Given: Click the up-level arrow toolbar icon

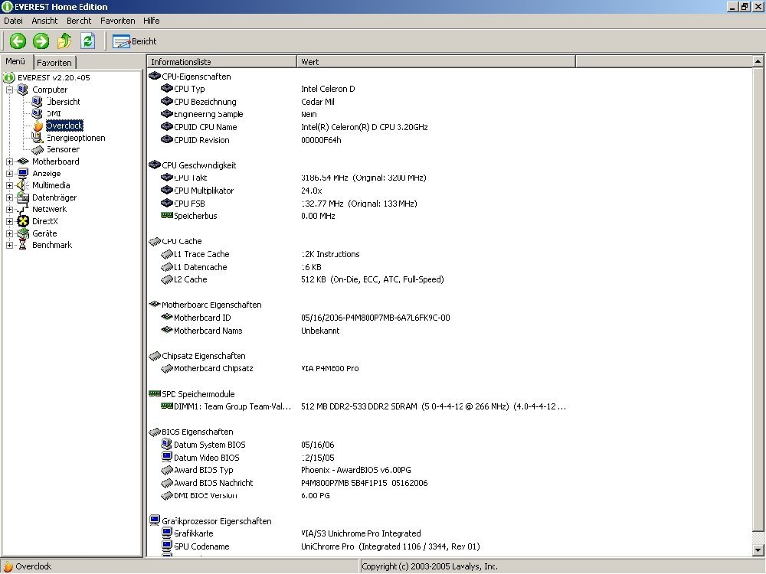Looking at the screenshot, I should point(64,41).
